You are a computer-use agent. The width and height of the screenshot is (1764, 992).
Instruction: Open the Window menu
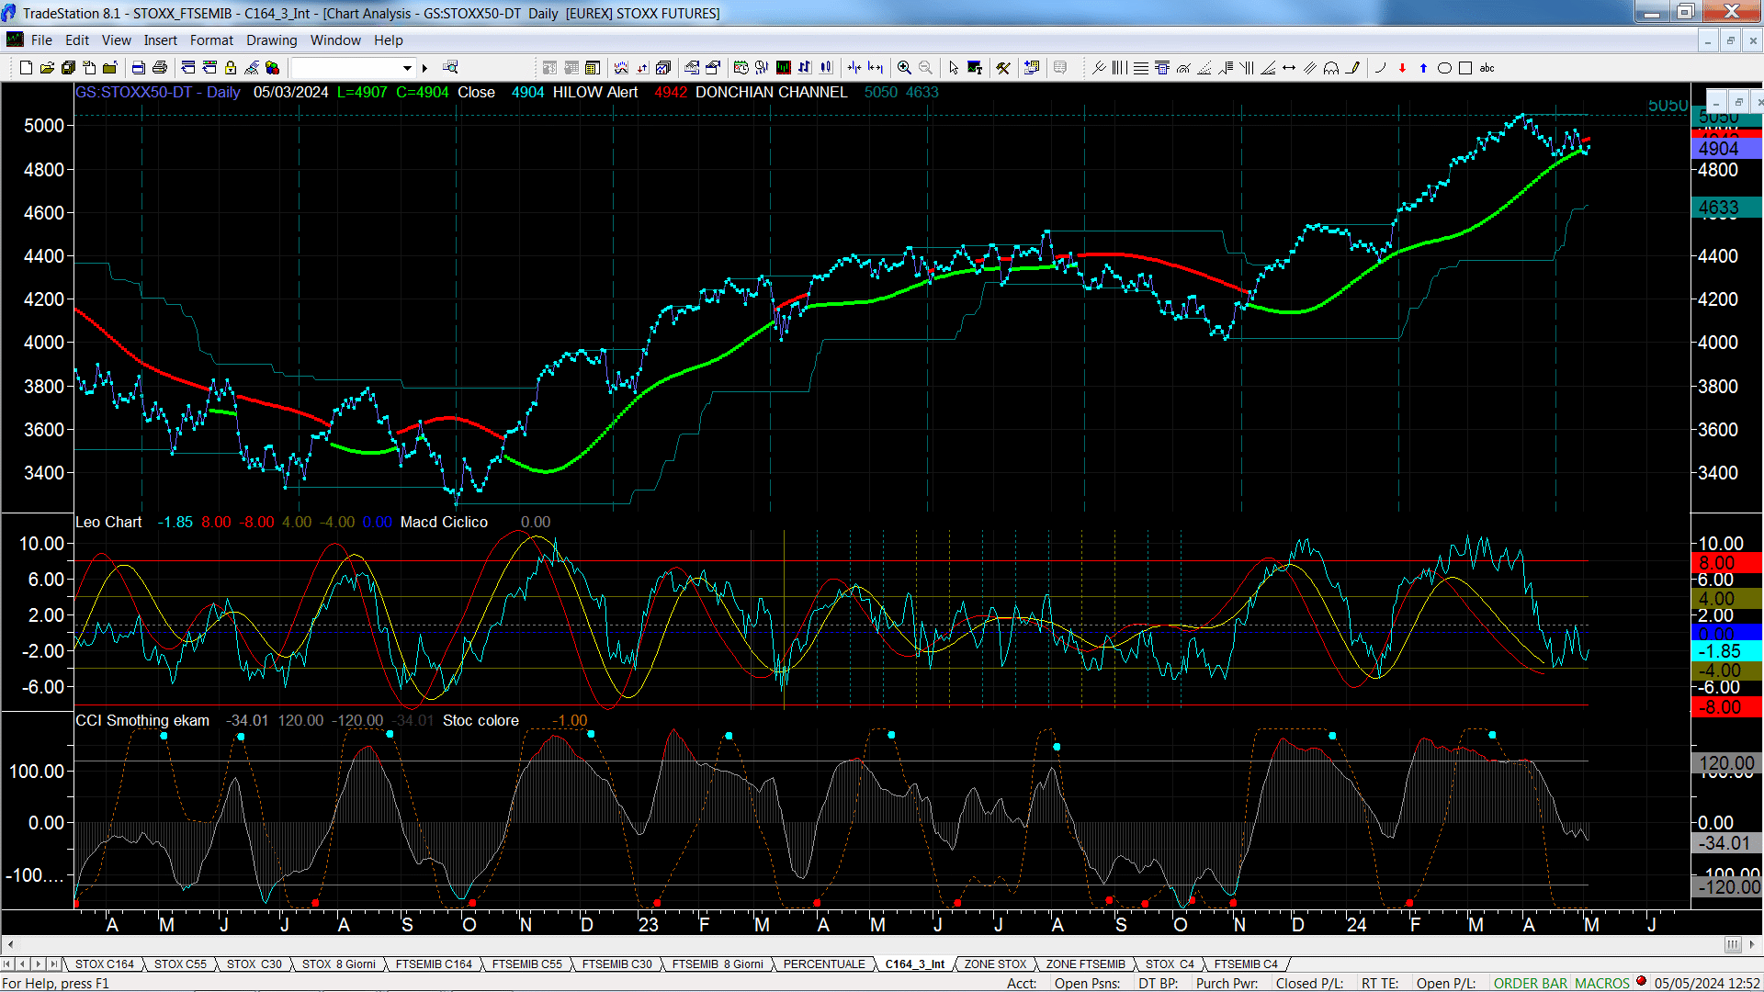[335, 40]
